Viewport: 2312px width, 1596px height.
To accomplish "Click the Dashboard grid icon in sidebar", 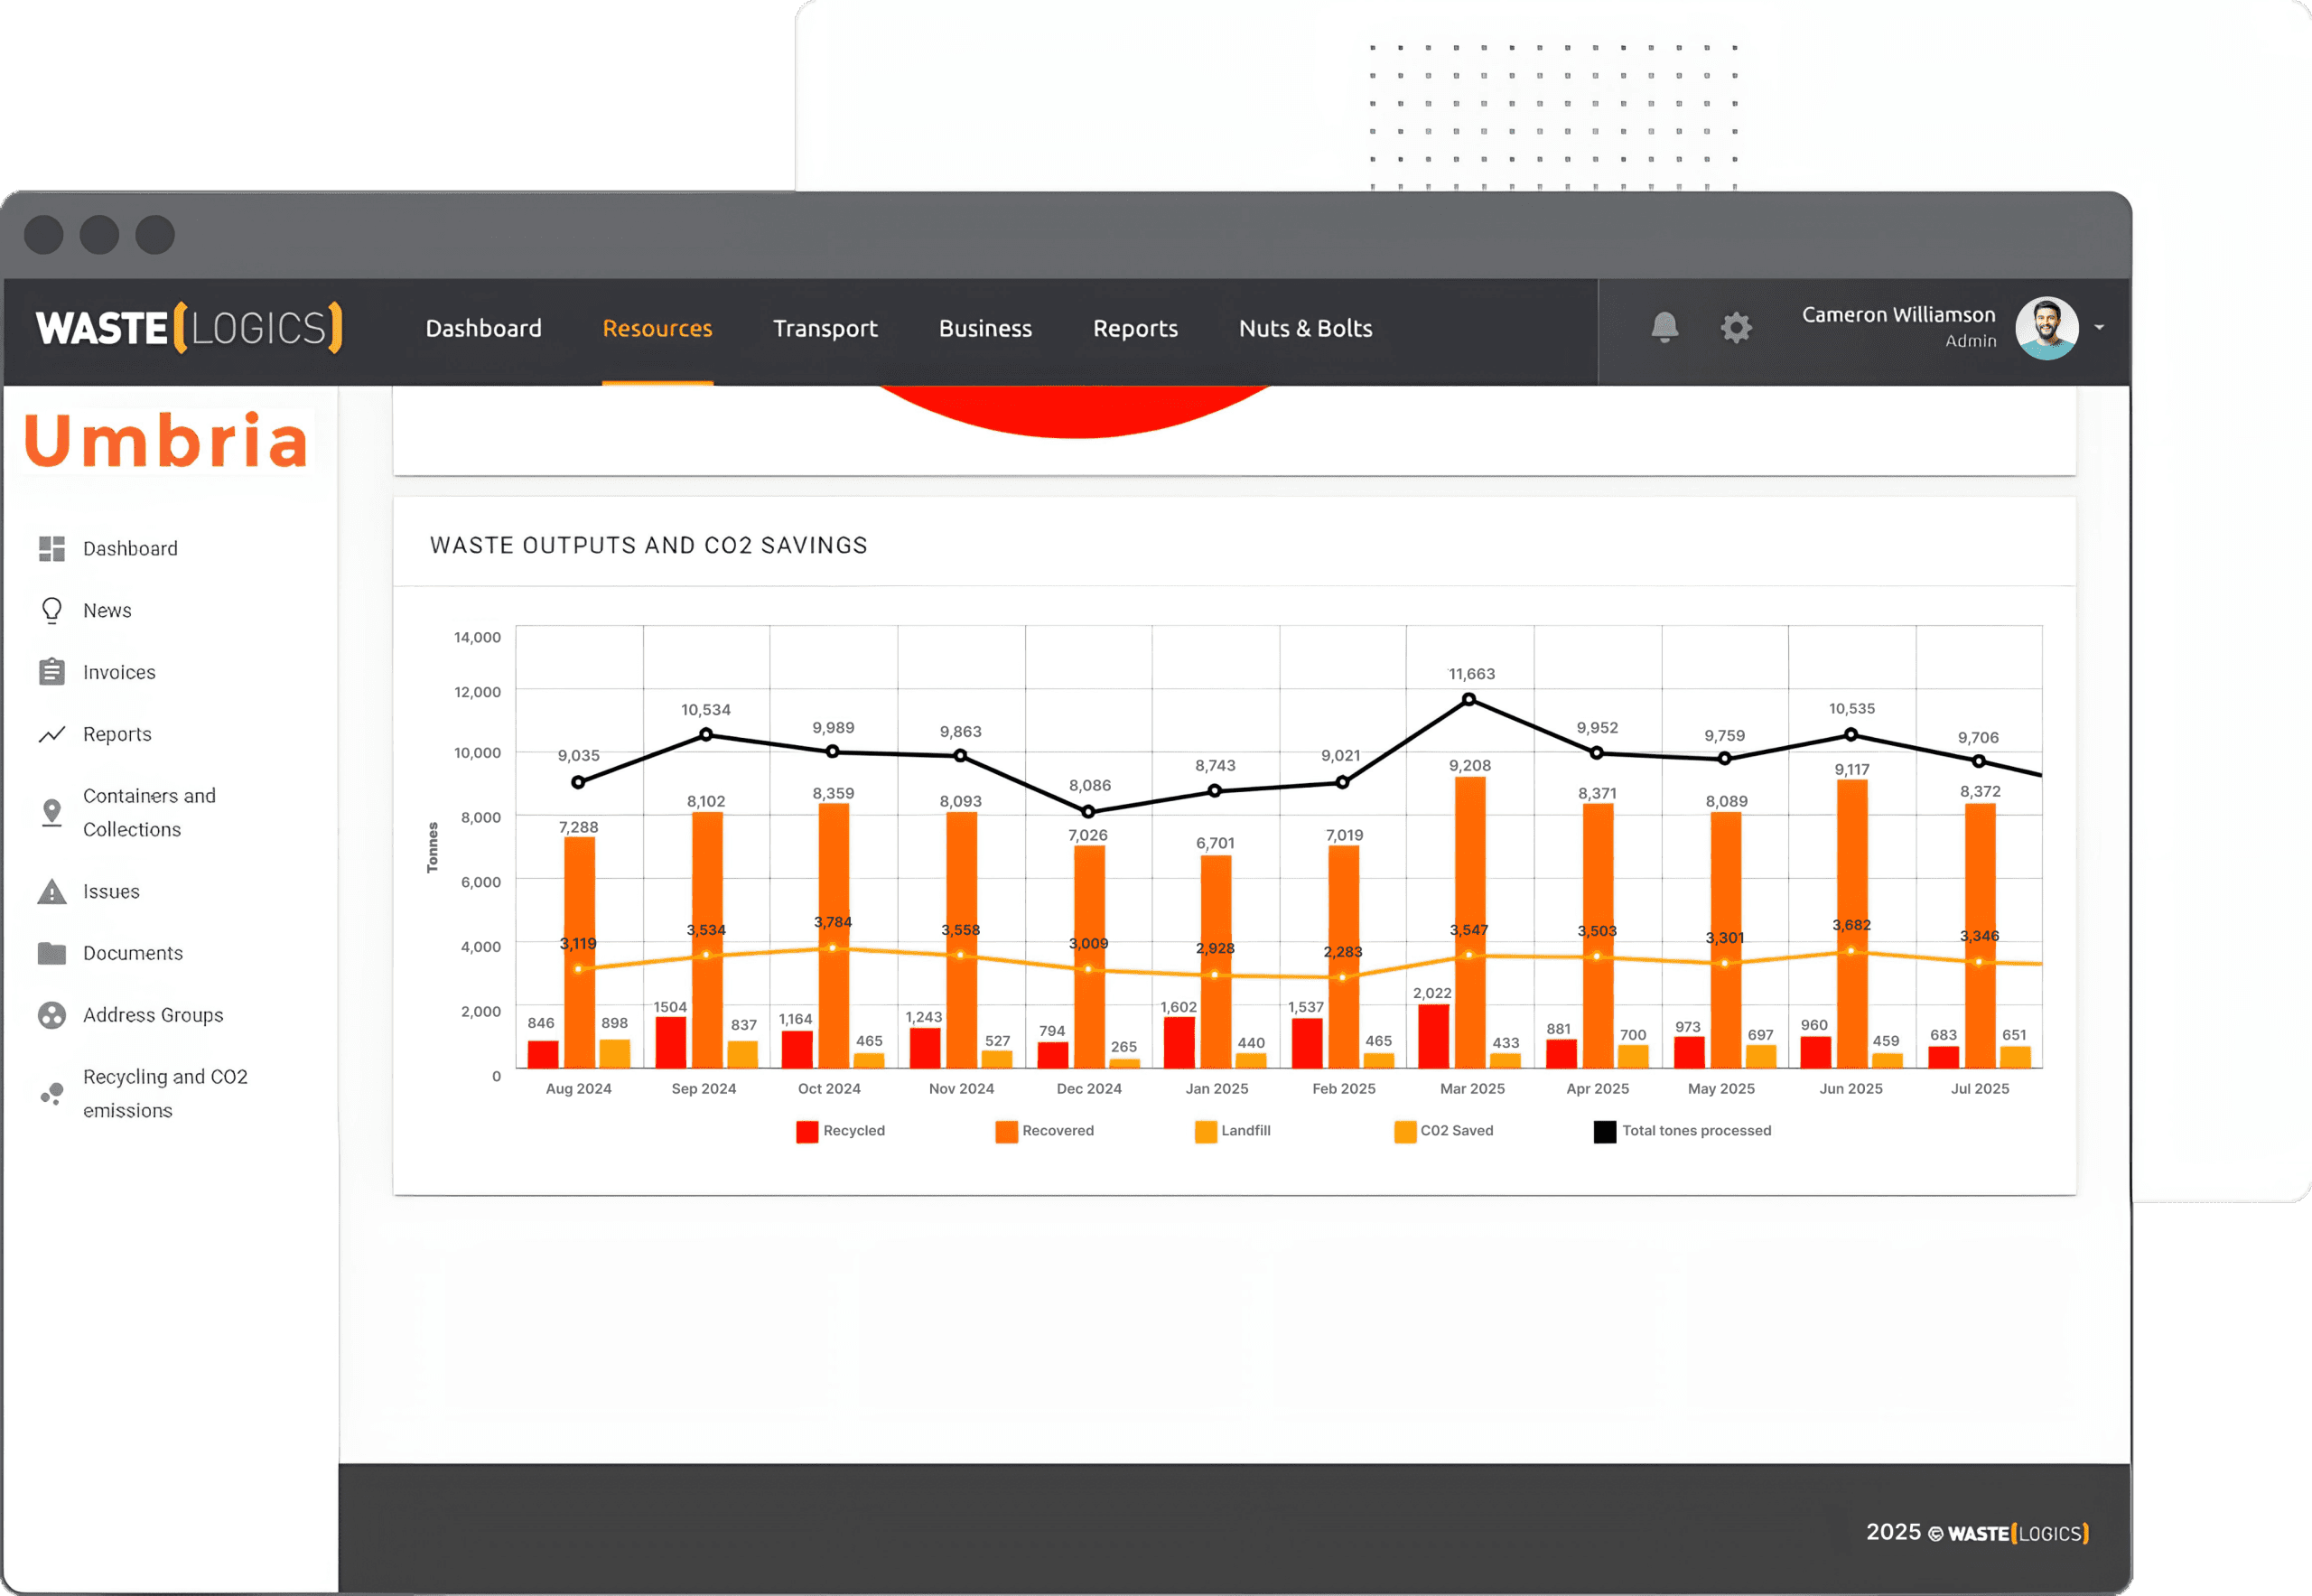I will pyautogui.click(x=52, y=548).
